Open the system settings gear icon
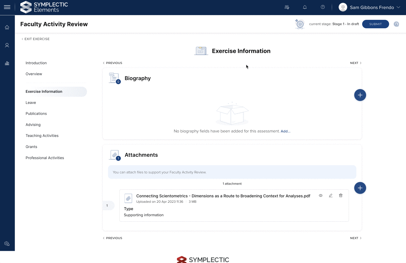The height and width of the screenshot is (263, 406). click(7, 244)
